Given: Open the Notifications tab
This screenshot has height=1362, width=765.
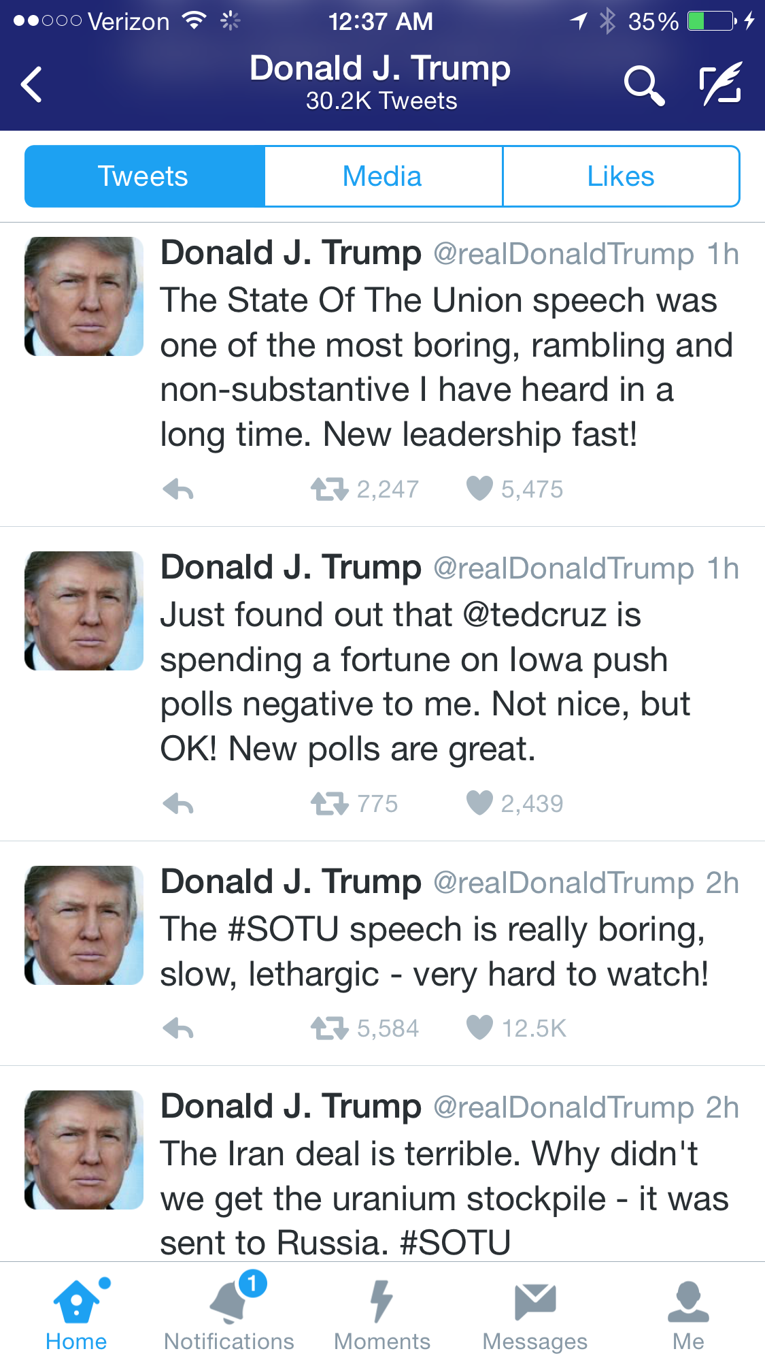Looking at the screenshot, I should click(229, 1314).
